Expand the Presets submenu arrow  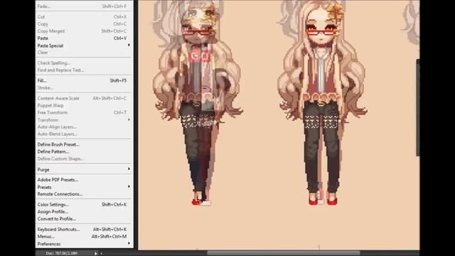click(x=129, y=186)
